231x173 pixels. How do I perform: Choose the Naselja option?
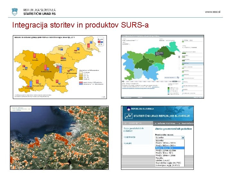pyautogui.click(x=170, y=158)
